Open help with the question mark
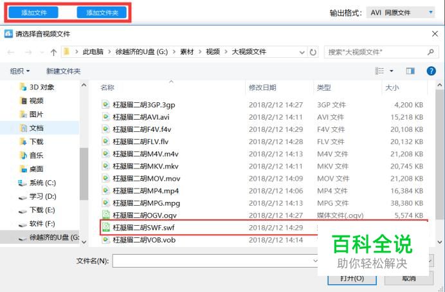The height and width of the screenshot is (292, 445). pyautogui.click(x=431, y=71)
